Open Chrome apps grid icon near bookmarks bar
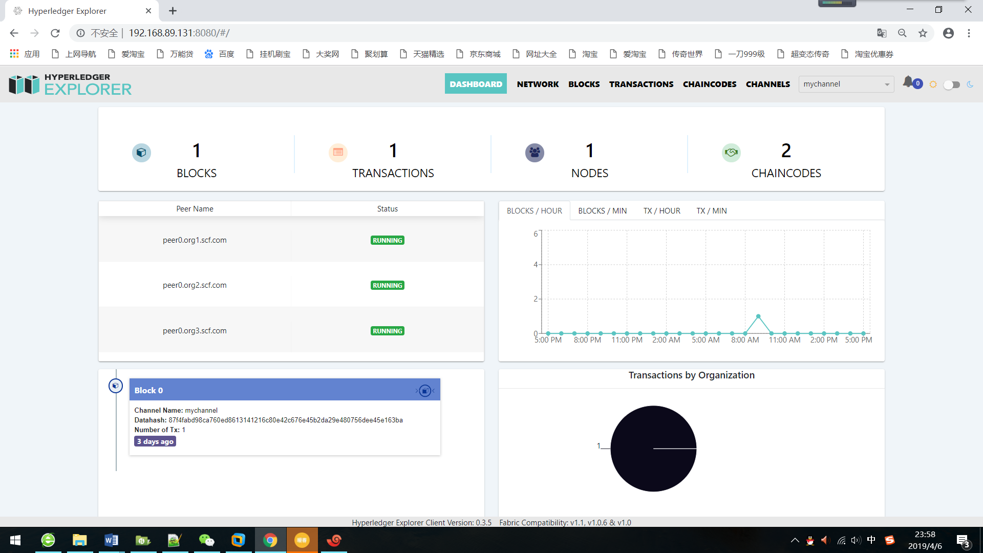The height and width of the screenshot is (553, 983). pos(14,53)
